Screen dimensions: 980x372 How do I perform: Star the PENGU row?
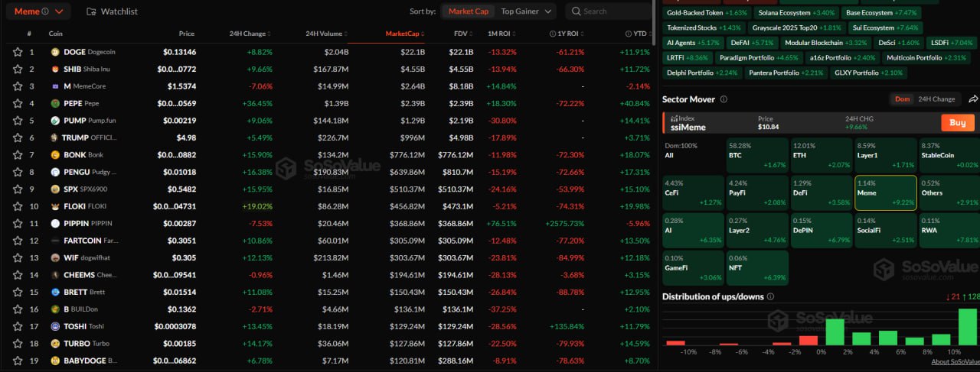[x=17, y=172]
